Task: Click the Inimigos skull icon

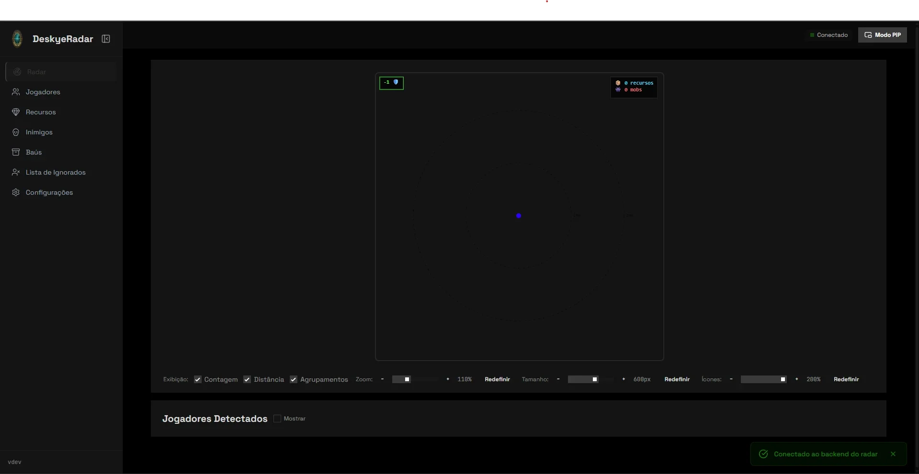Action: pos(16,132)
